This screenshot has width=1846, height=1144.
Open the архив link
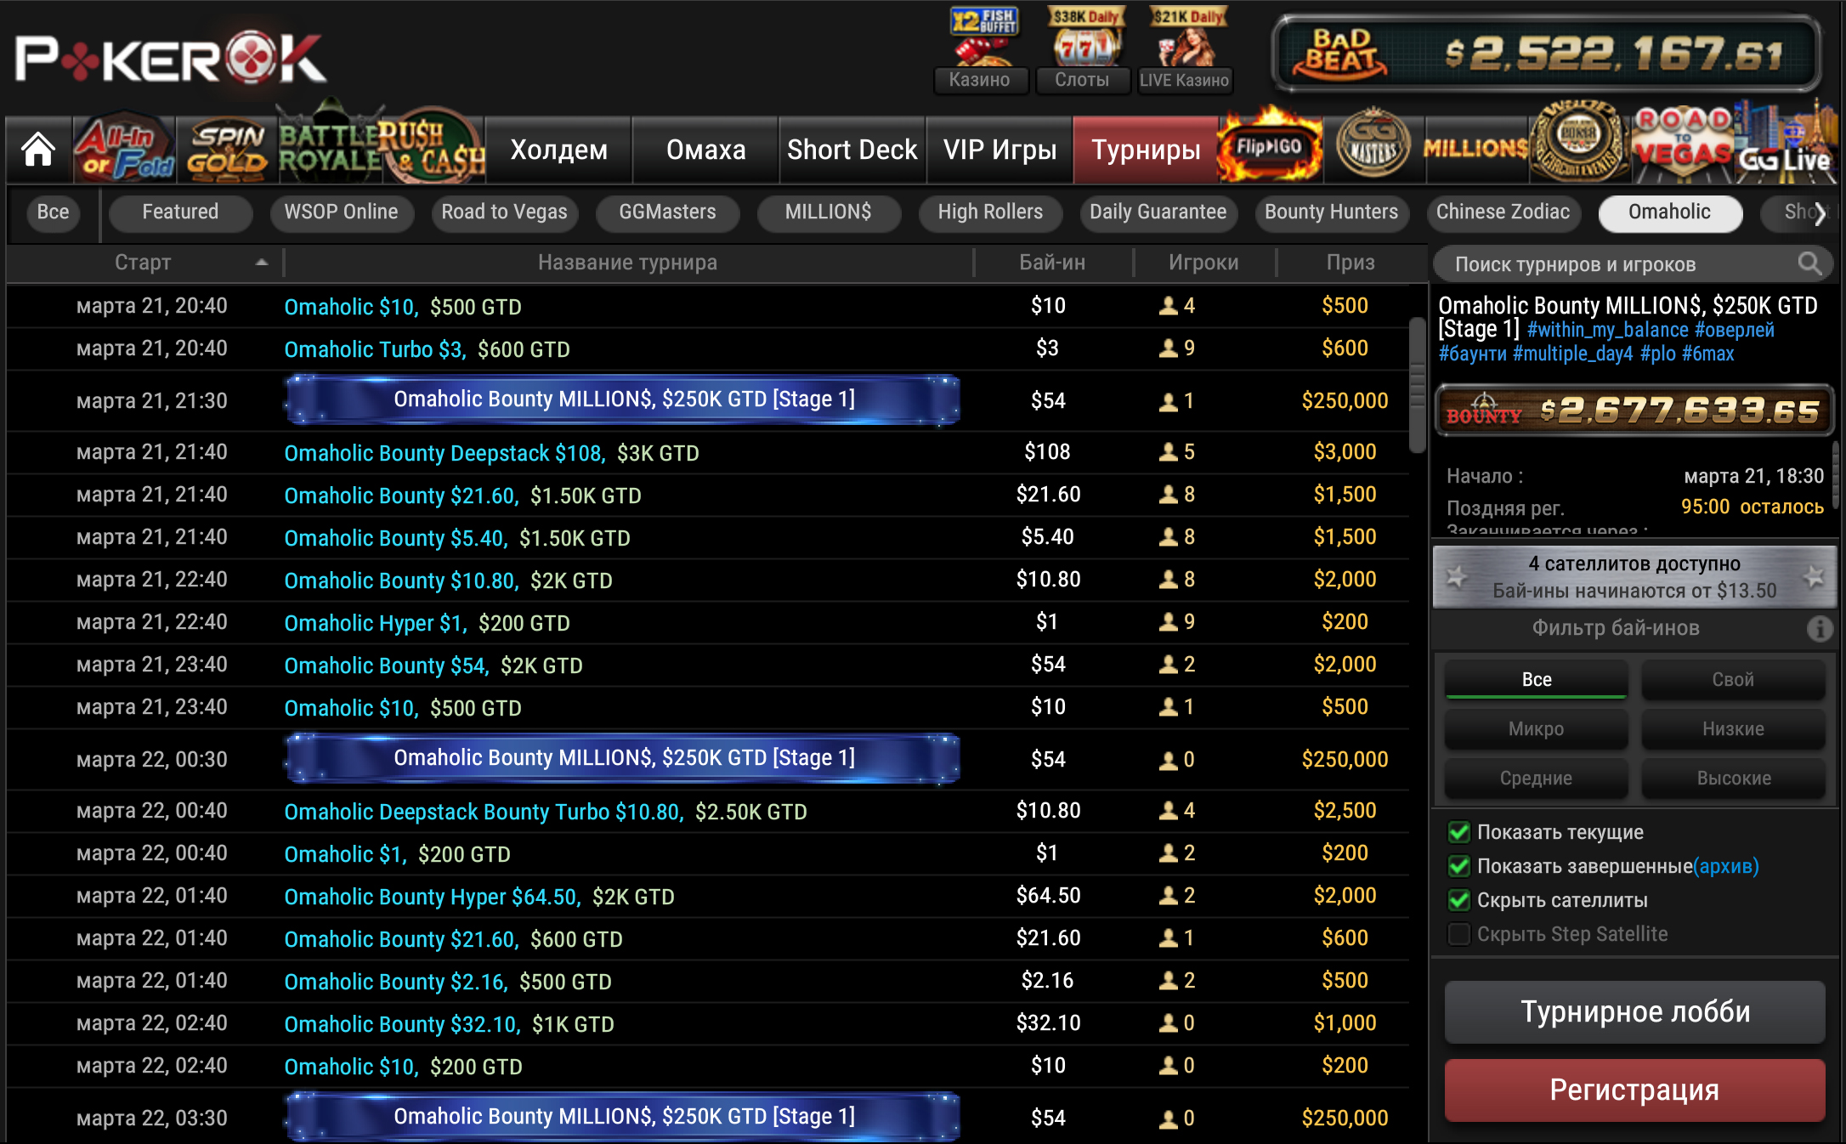pos(1725,866)
